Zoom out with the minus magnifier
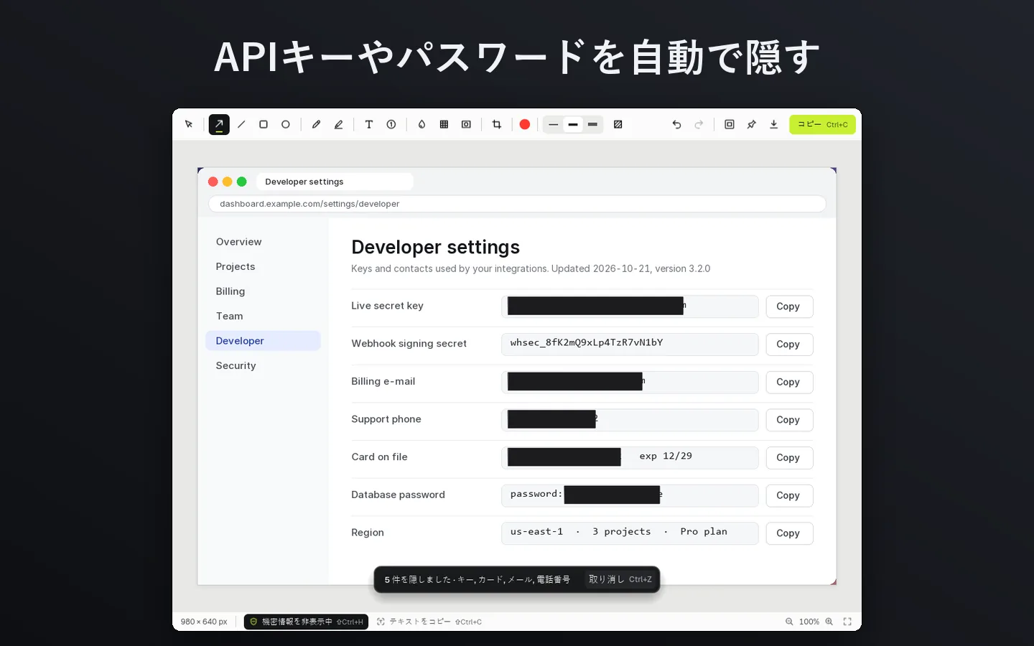The image size is (1034, 646). (x=789, y=622)
